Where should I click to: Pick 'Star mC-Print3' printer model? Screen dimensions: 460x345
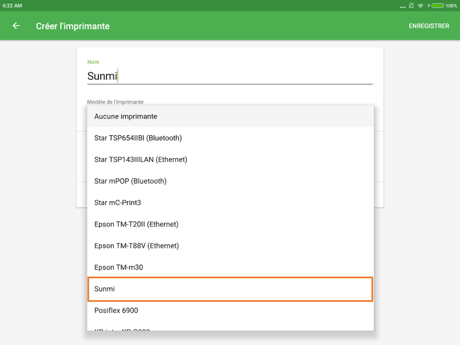[x=230, y=202]
